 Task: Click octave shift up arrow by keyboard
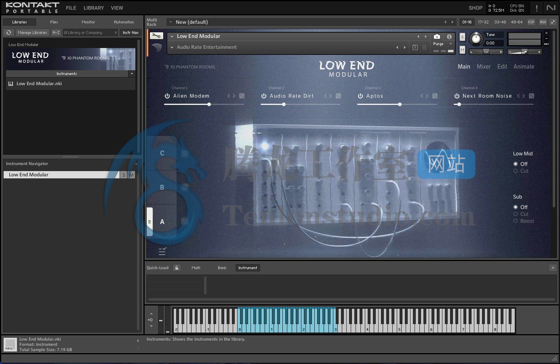tap(151, 314)
